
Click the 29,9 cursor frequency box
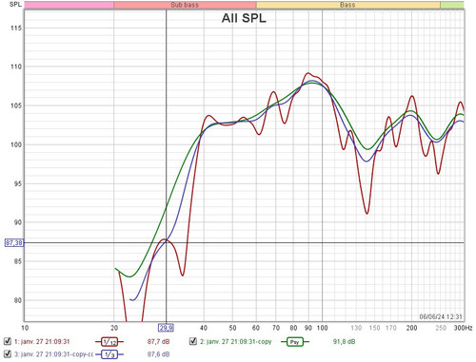[x=166, y=328]
